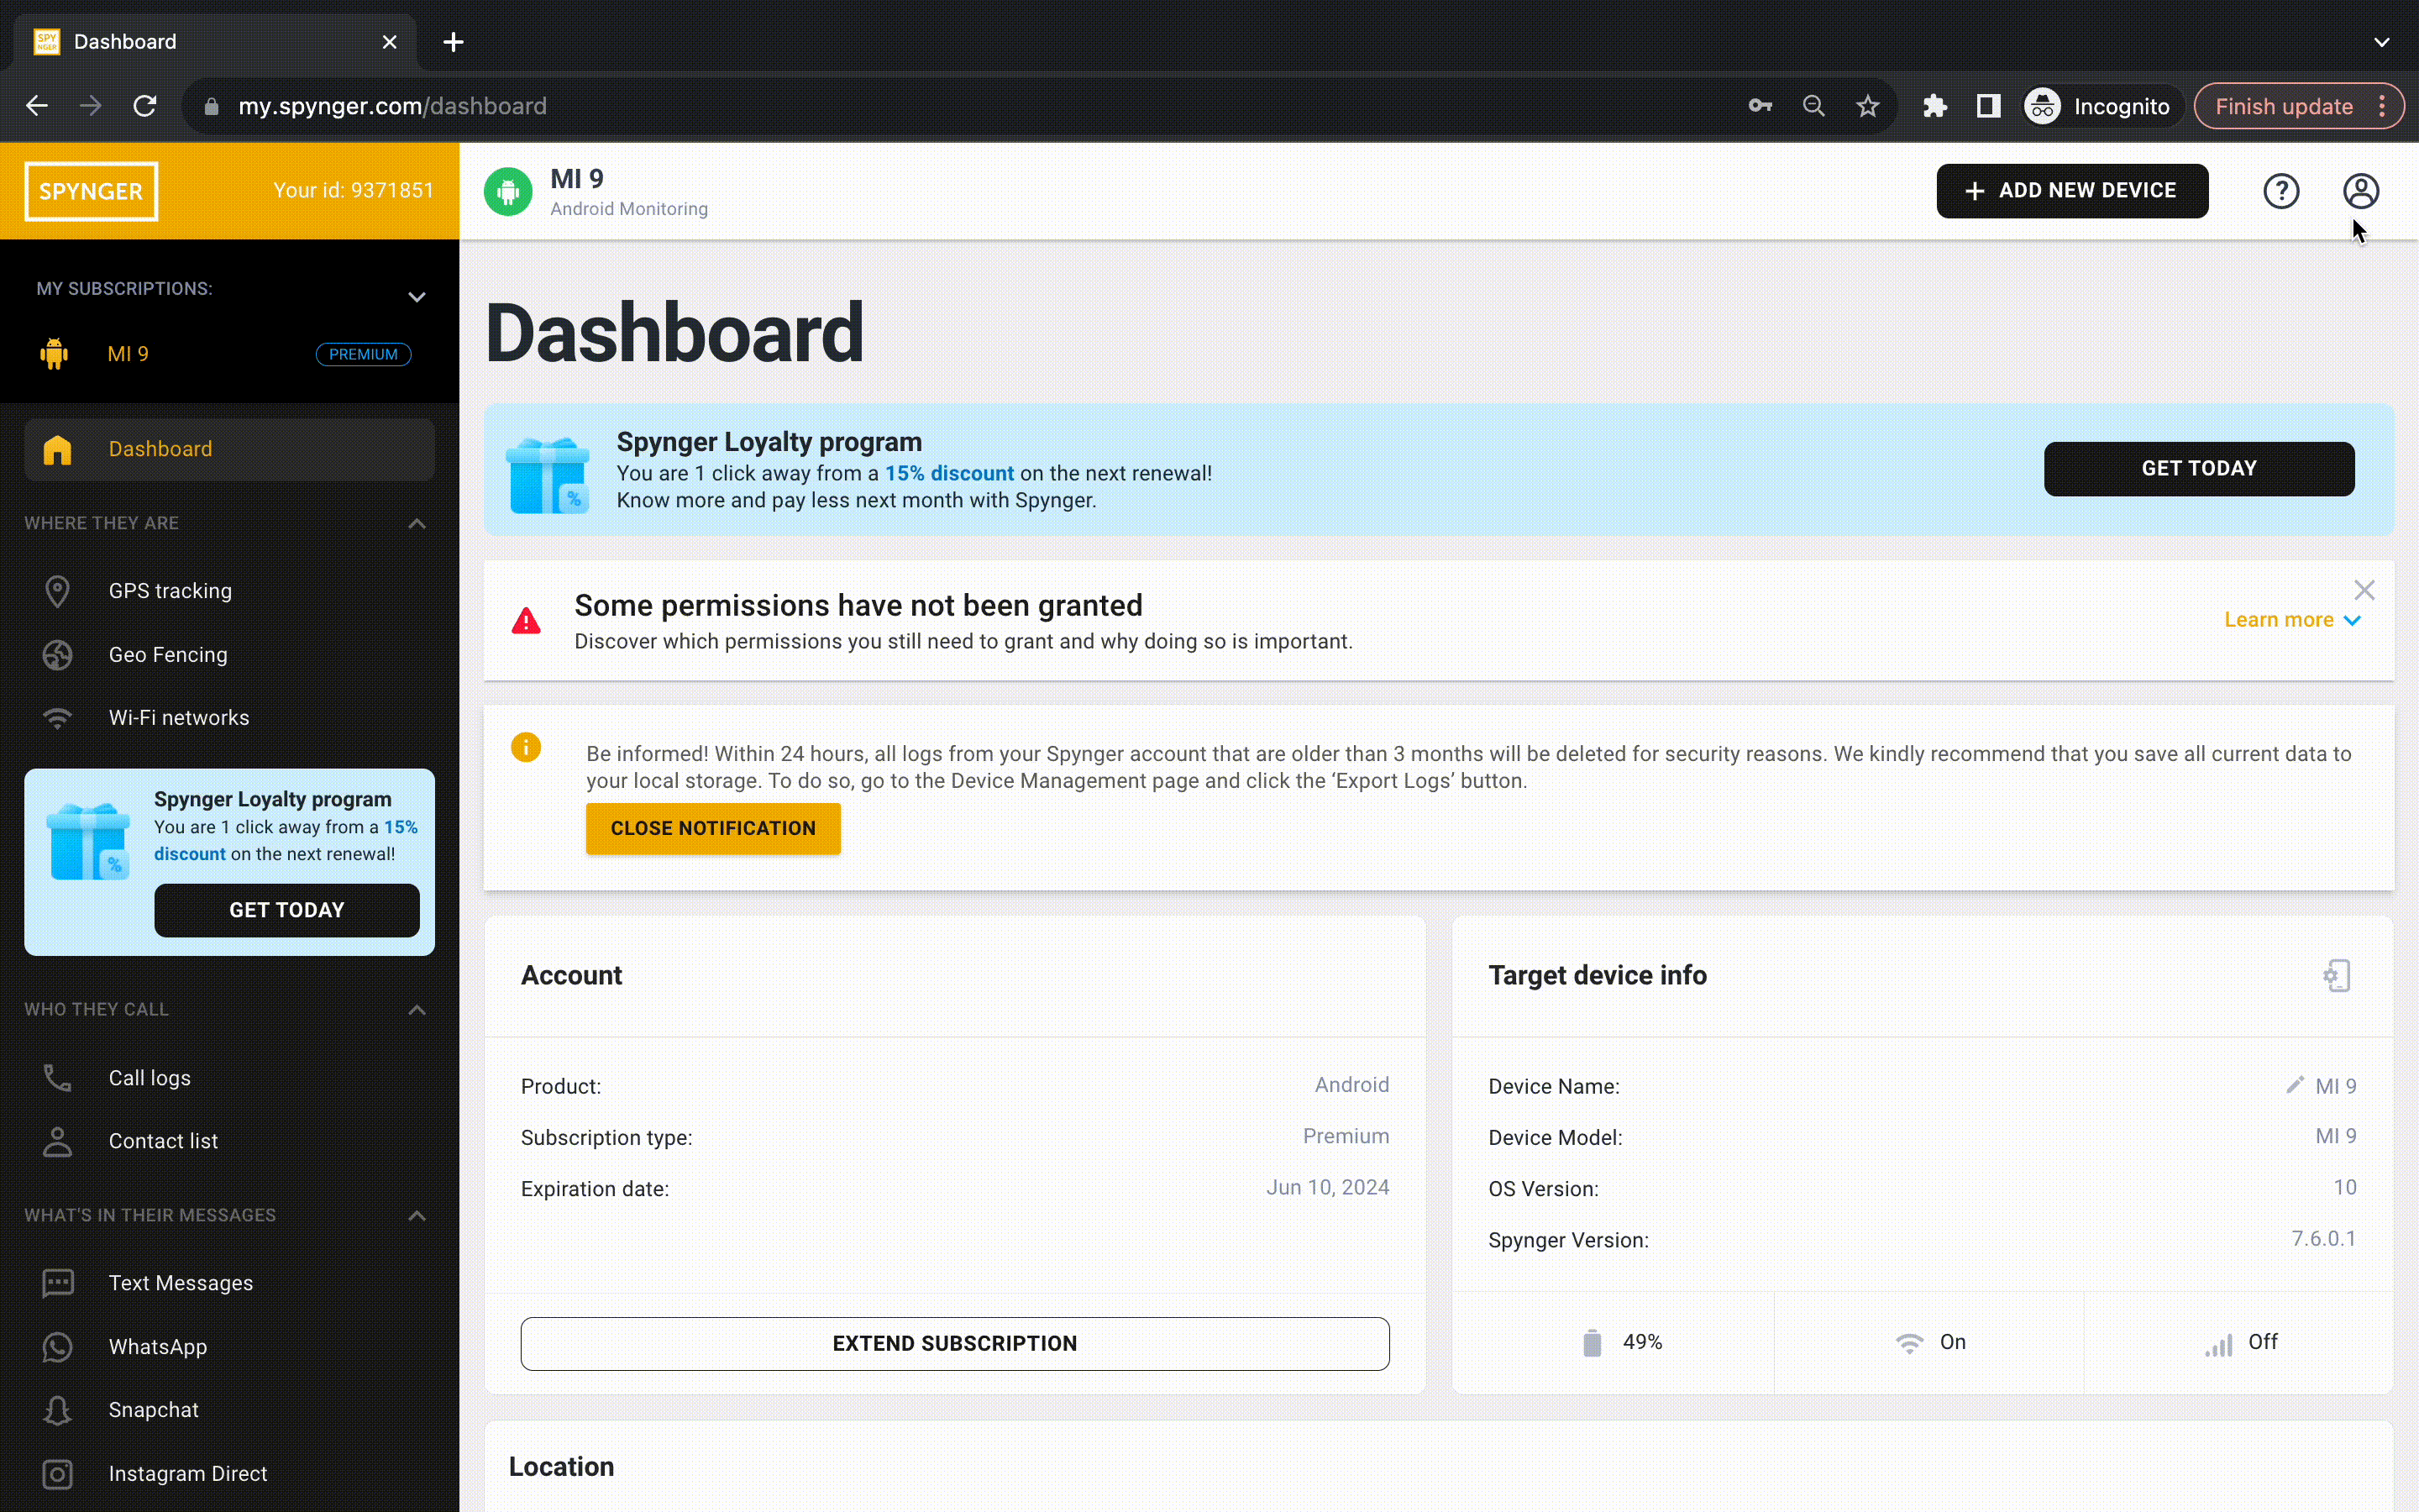The height and width of the screenshot is (1512, 2419).
Task: Click EXTEND SUBSCRIPTION button
Action: click(x=954, y=1341)
